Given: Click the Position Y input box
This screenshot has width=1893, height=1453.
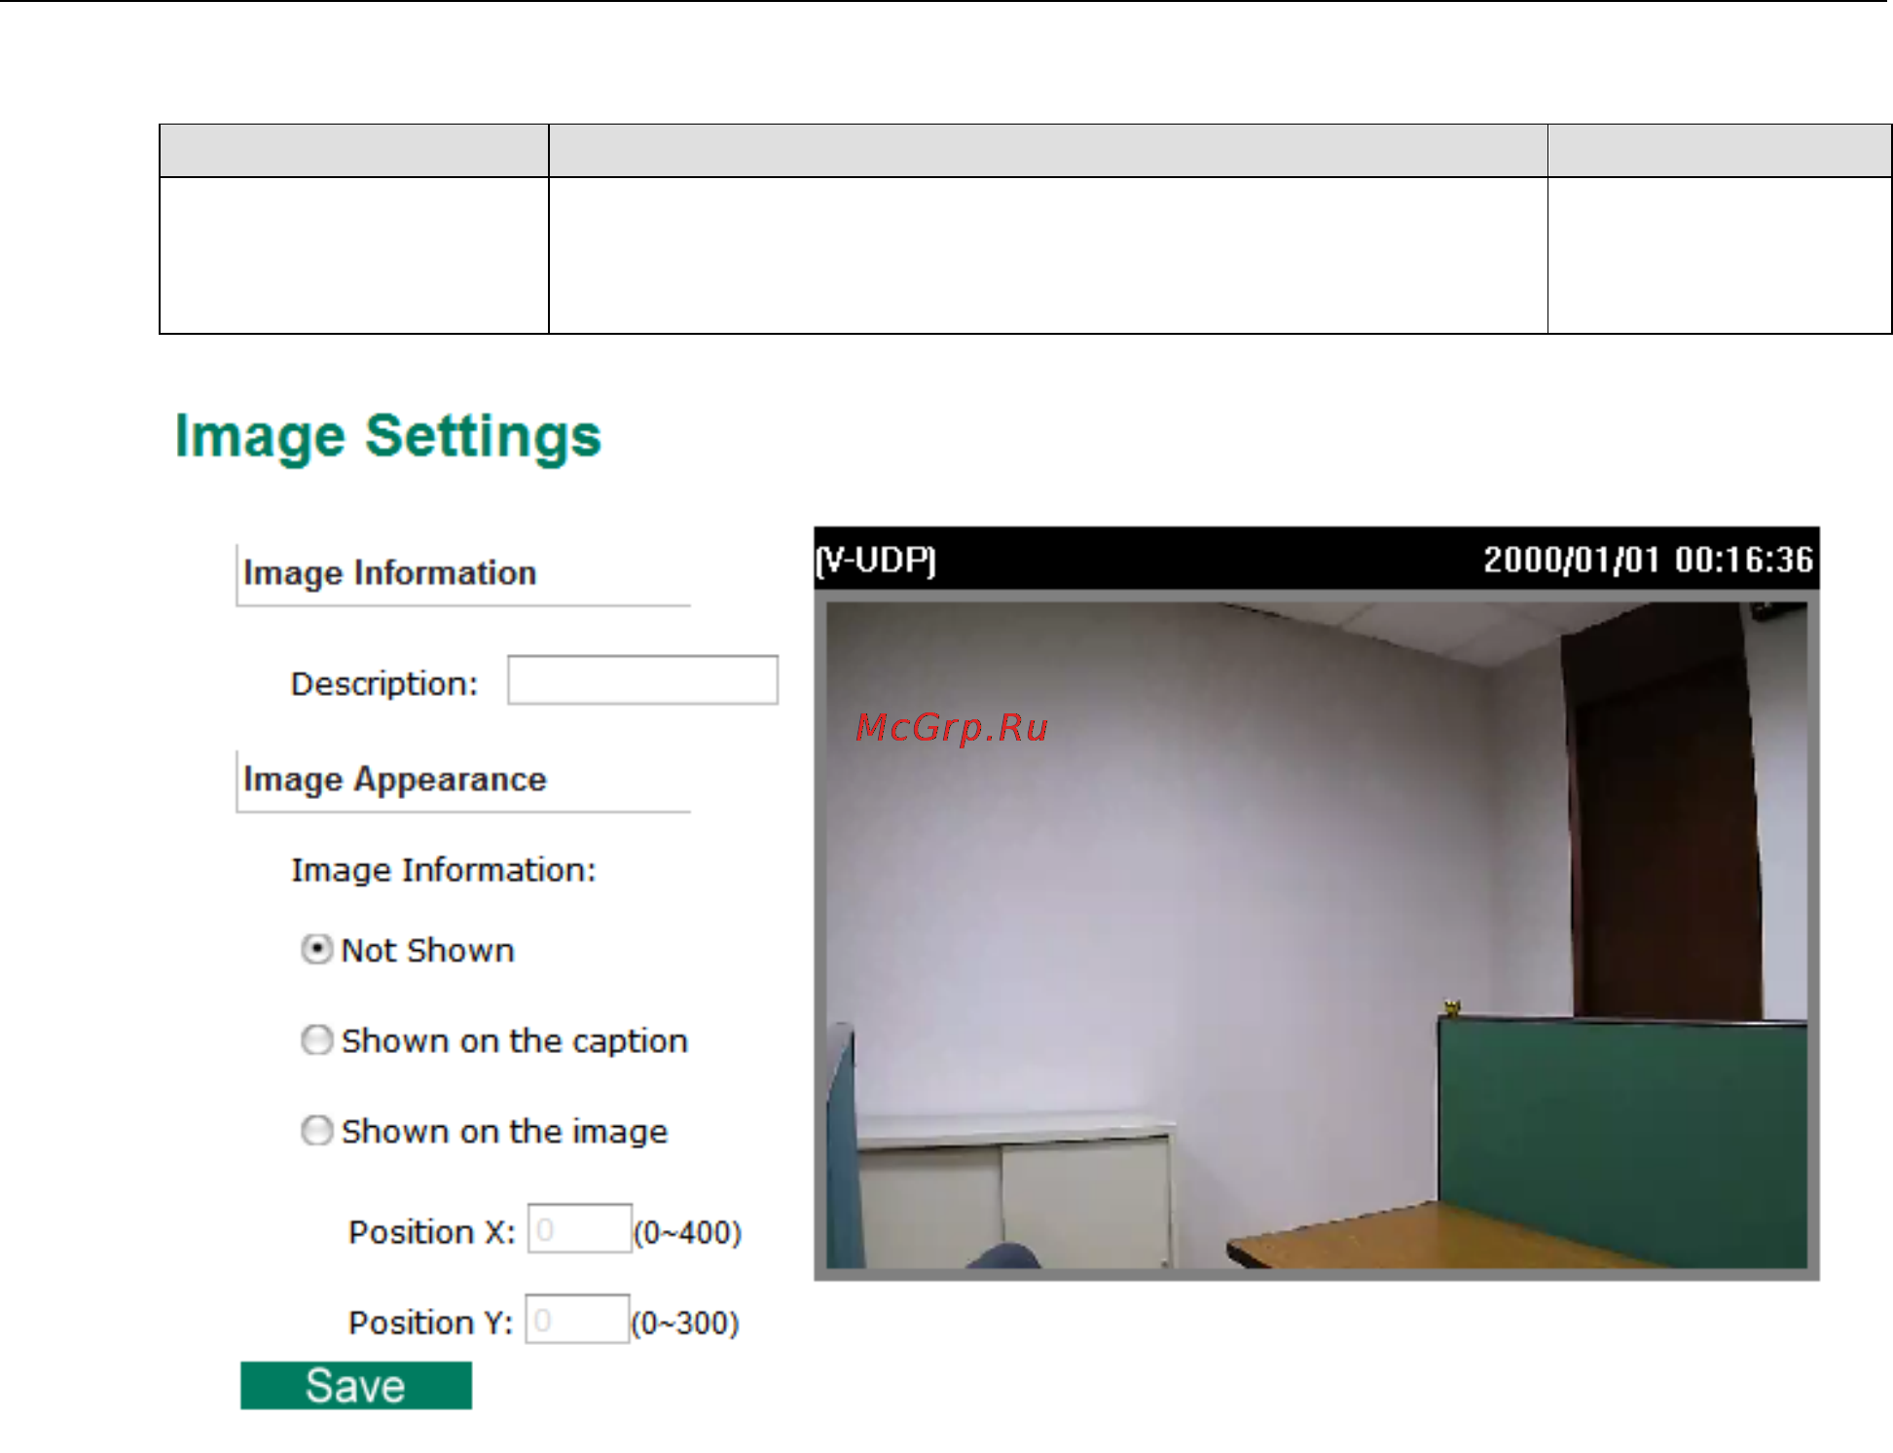Looking at the screenshot, I should 577,1319.
